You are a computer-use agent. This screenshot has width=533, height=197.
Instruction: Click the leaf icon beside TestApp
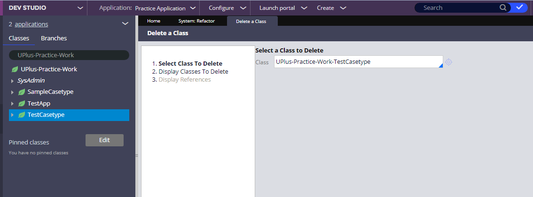tap(22, 103)
